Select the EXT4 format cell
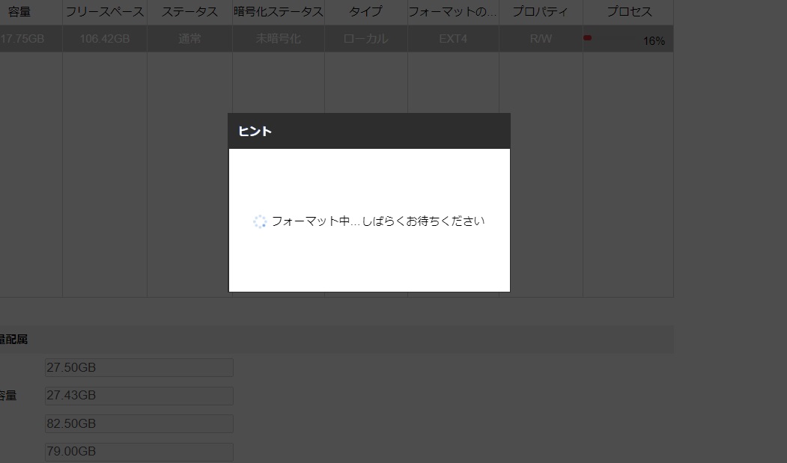The height and width of the screenshot is (463, 787). 452,37
